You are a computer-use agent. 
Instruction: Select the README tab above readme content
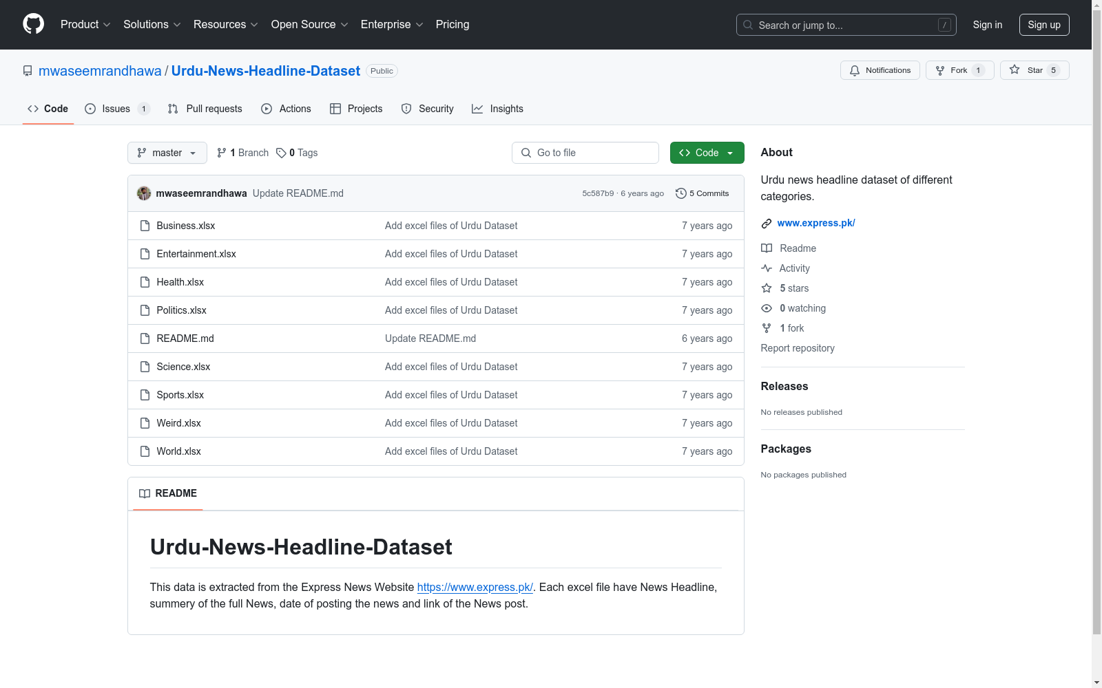[168, 493]
